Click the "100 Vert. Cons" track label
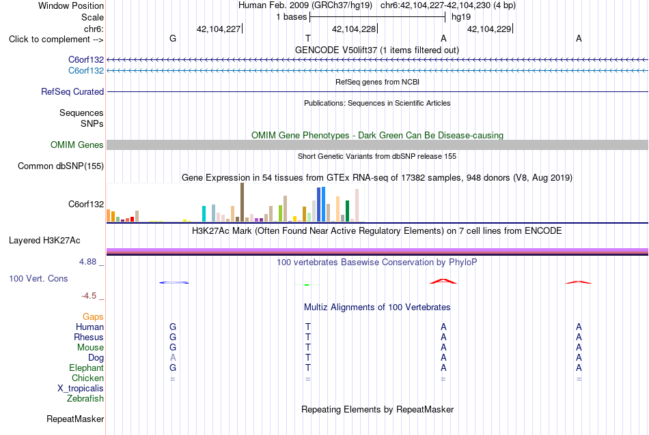Screen dimensions: 649x435 click(x=38, y=278)
